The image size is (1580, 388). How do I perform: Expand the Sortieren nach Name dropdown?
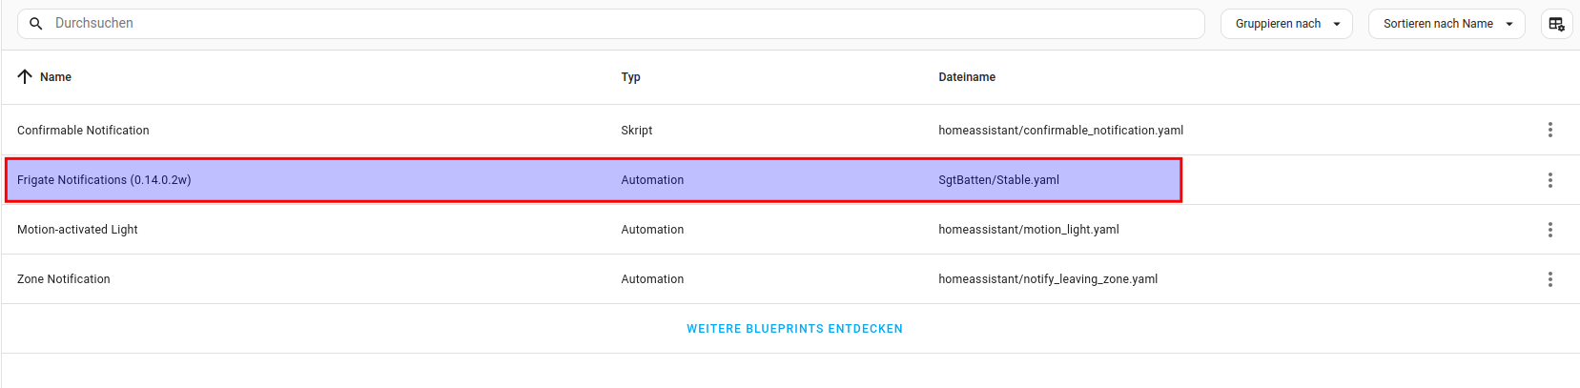click(1447, 24)
